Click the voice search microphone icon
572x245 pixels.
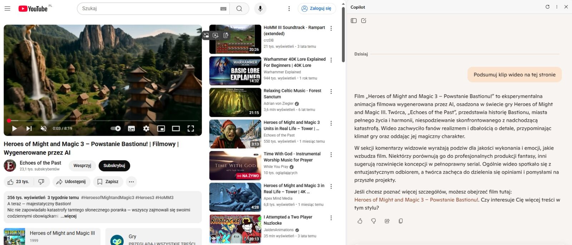pyautogui.click(x=260, y=9)
